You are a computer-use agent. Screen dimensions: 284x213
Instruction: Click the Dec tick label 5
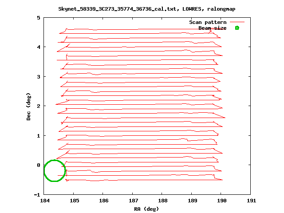pyautogui.click(x=39, y=18)
